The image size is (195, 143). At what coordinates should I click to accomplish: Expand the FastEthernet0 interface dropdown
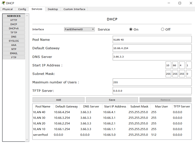click(79, 29)
